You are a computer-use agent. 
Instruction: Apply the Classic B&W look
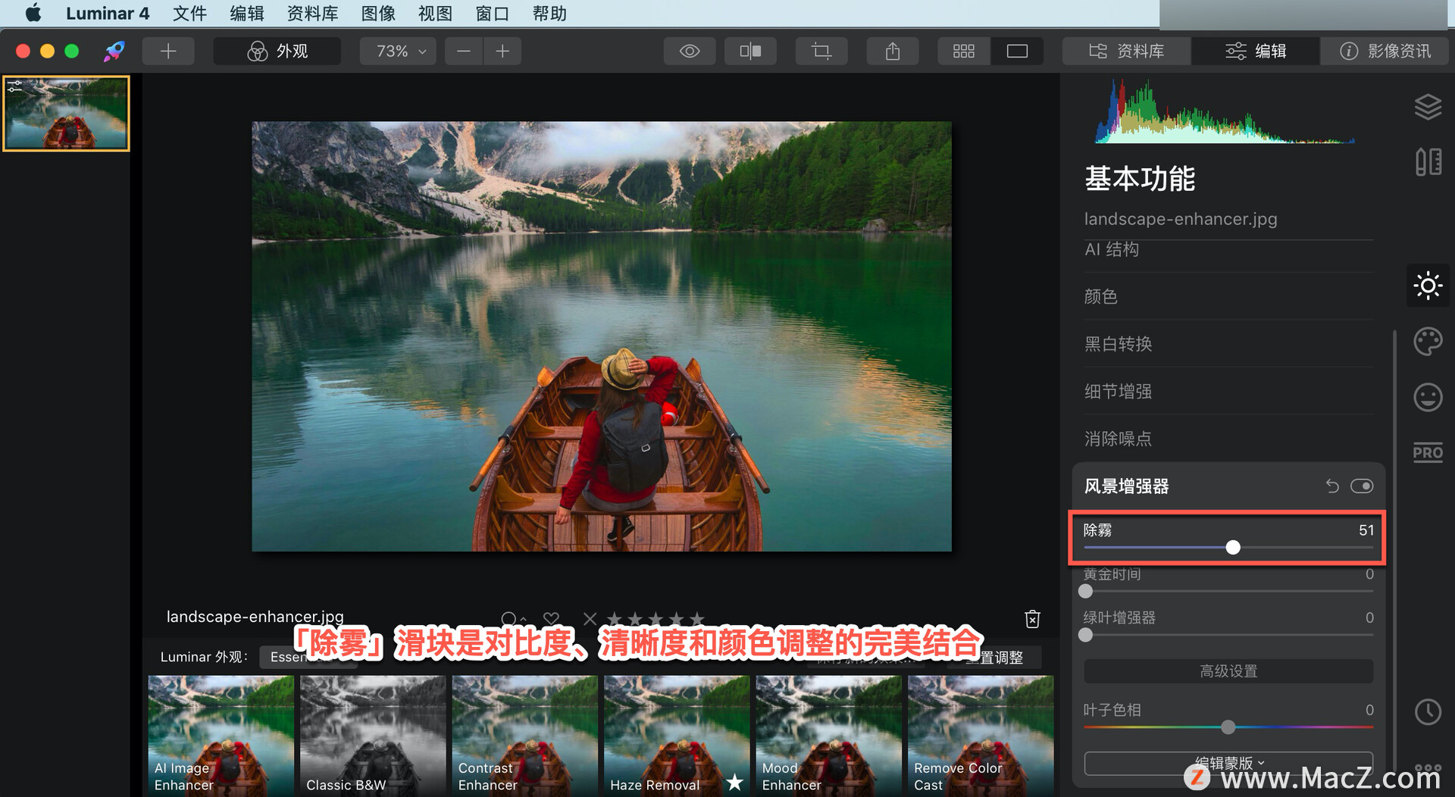click(x=373, y=735)
